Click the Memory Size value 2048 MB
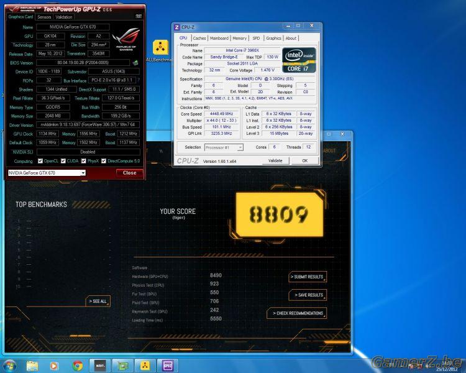 [x=53, y=116]
